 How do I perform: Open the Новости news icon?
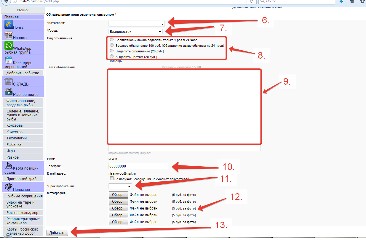9,35
